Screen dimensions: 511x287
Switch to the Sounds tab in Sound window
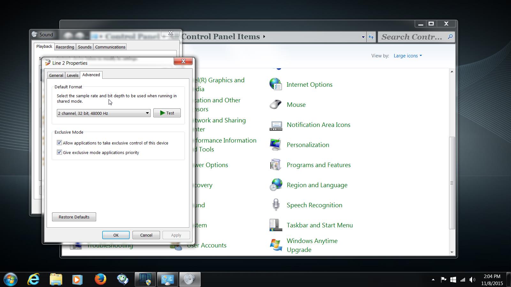(85, 47)
